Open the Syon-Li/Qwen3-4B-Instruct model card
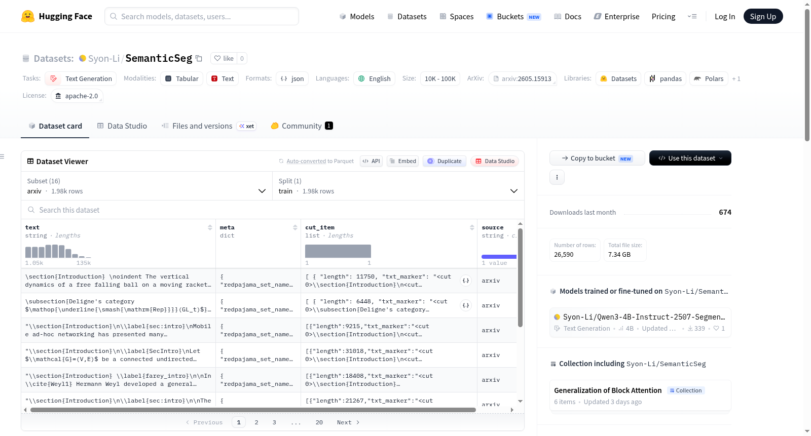The image size is (811, 436). 640,322
